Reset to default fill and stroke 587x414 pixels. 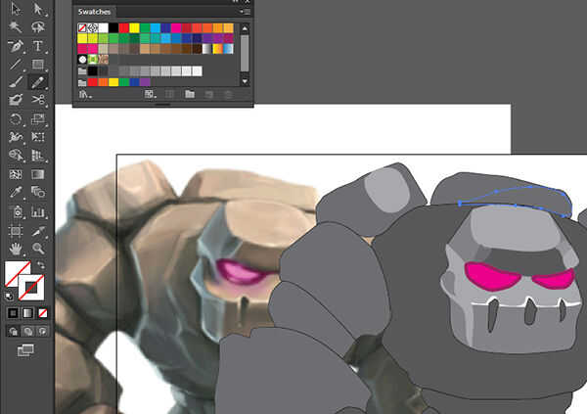(9, 296)
